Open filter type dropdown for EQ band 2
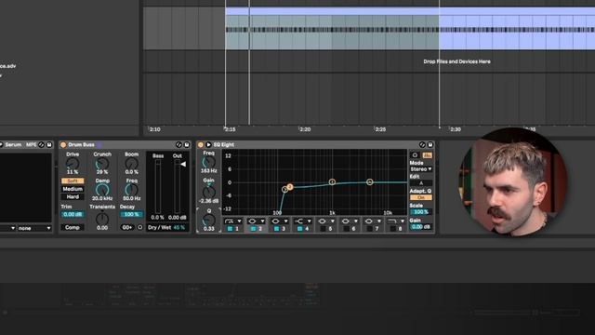The image size is (595, 335). (x=257, y=221)
